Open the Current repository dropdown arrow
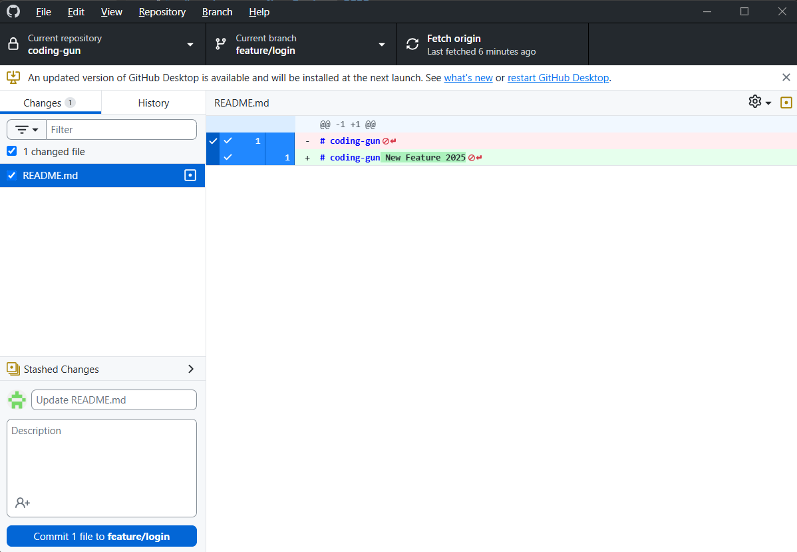 (190, 45)
